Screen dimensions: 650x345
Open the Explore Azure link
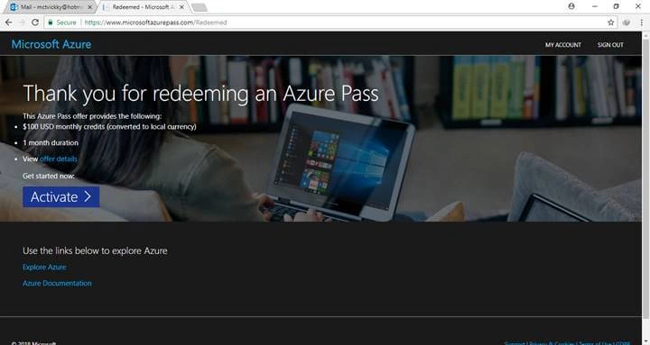(x=44, y=268)
